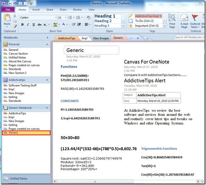Click the Paste clipboard icon
Screen dimensions: 206x185
(7, 17)
